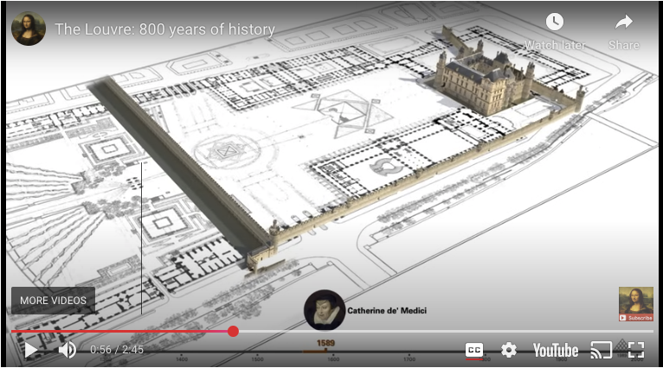Click the play button
Screen dimensions: 663x368
[30, 350]
